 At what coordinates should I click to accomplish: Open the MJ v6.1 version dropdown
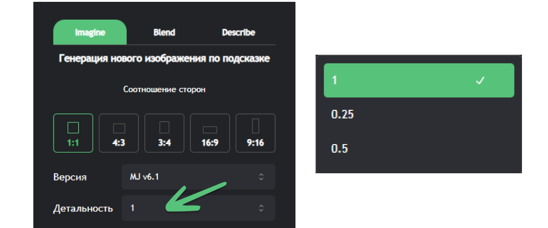click(198, 176)
